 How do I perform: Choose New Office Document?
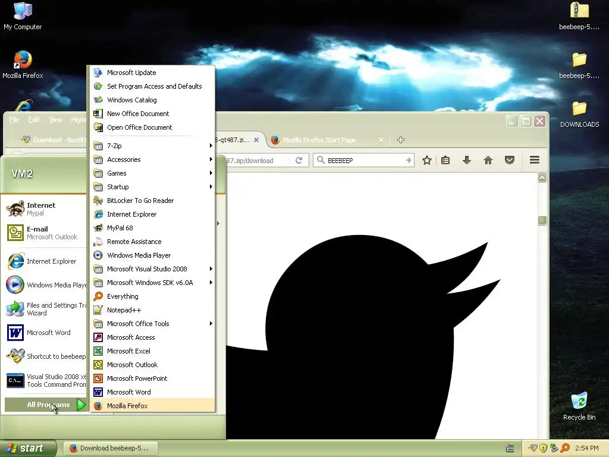pyautogui.click(x=152, y=114)
